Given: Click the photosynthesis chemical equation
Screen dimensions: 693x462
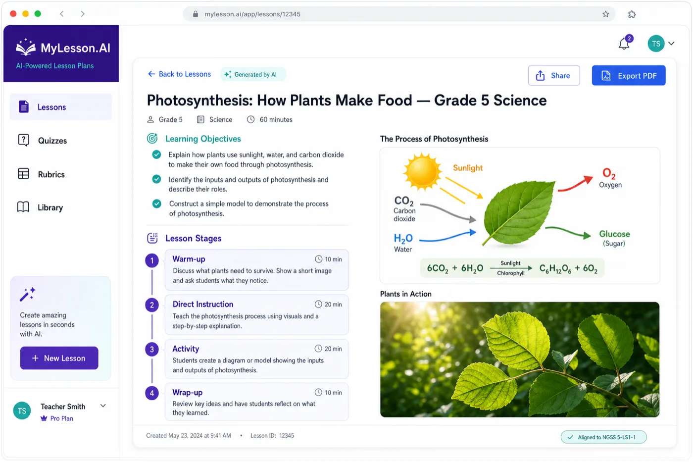Looking at the screenshot, I should 512,268.
